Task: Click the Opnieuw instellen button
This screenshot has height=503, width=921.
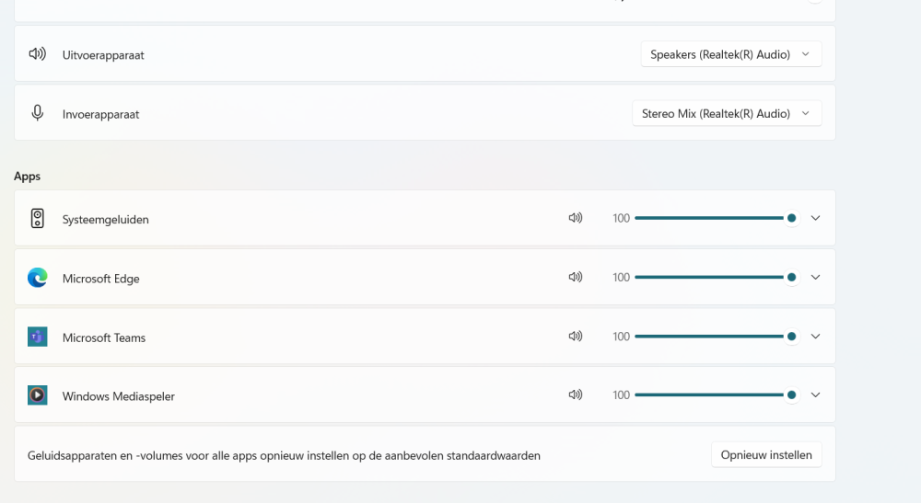Action: point(765,454)
